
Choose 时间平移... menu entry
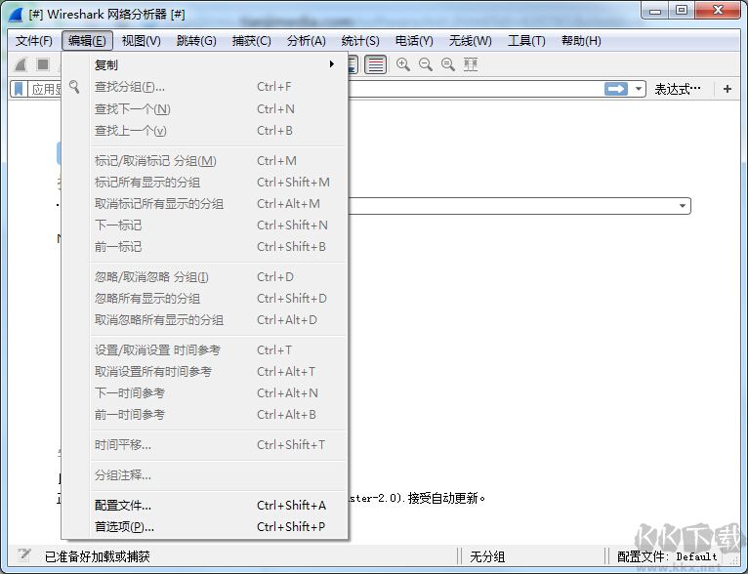pyautogui.click(x=219, y=445)
